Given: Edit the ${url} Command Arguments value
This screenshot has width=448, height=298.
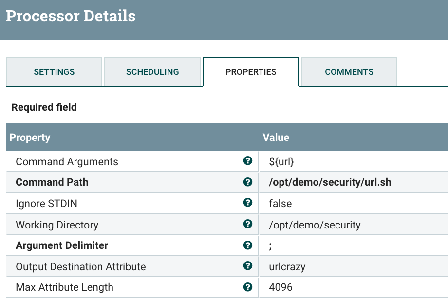Looking at the screenshot, I should (281, 161).
